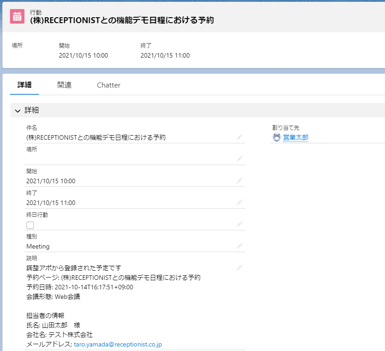Open the Chatter tab
This screenshot has height=351, width=385.
tap(109, 85)
